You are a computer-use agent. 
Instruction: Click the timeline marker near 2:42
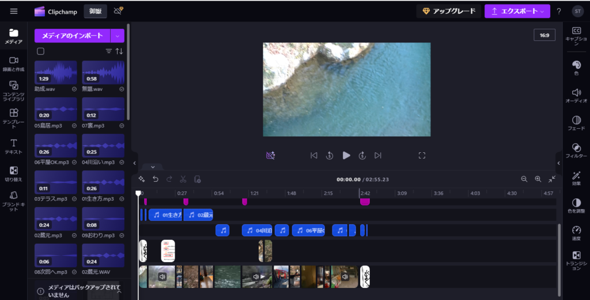pos(365,202)
